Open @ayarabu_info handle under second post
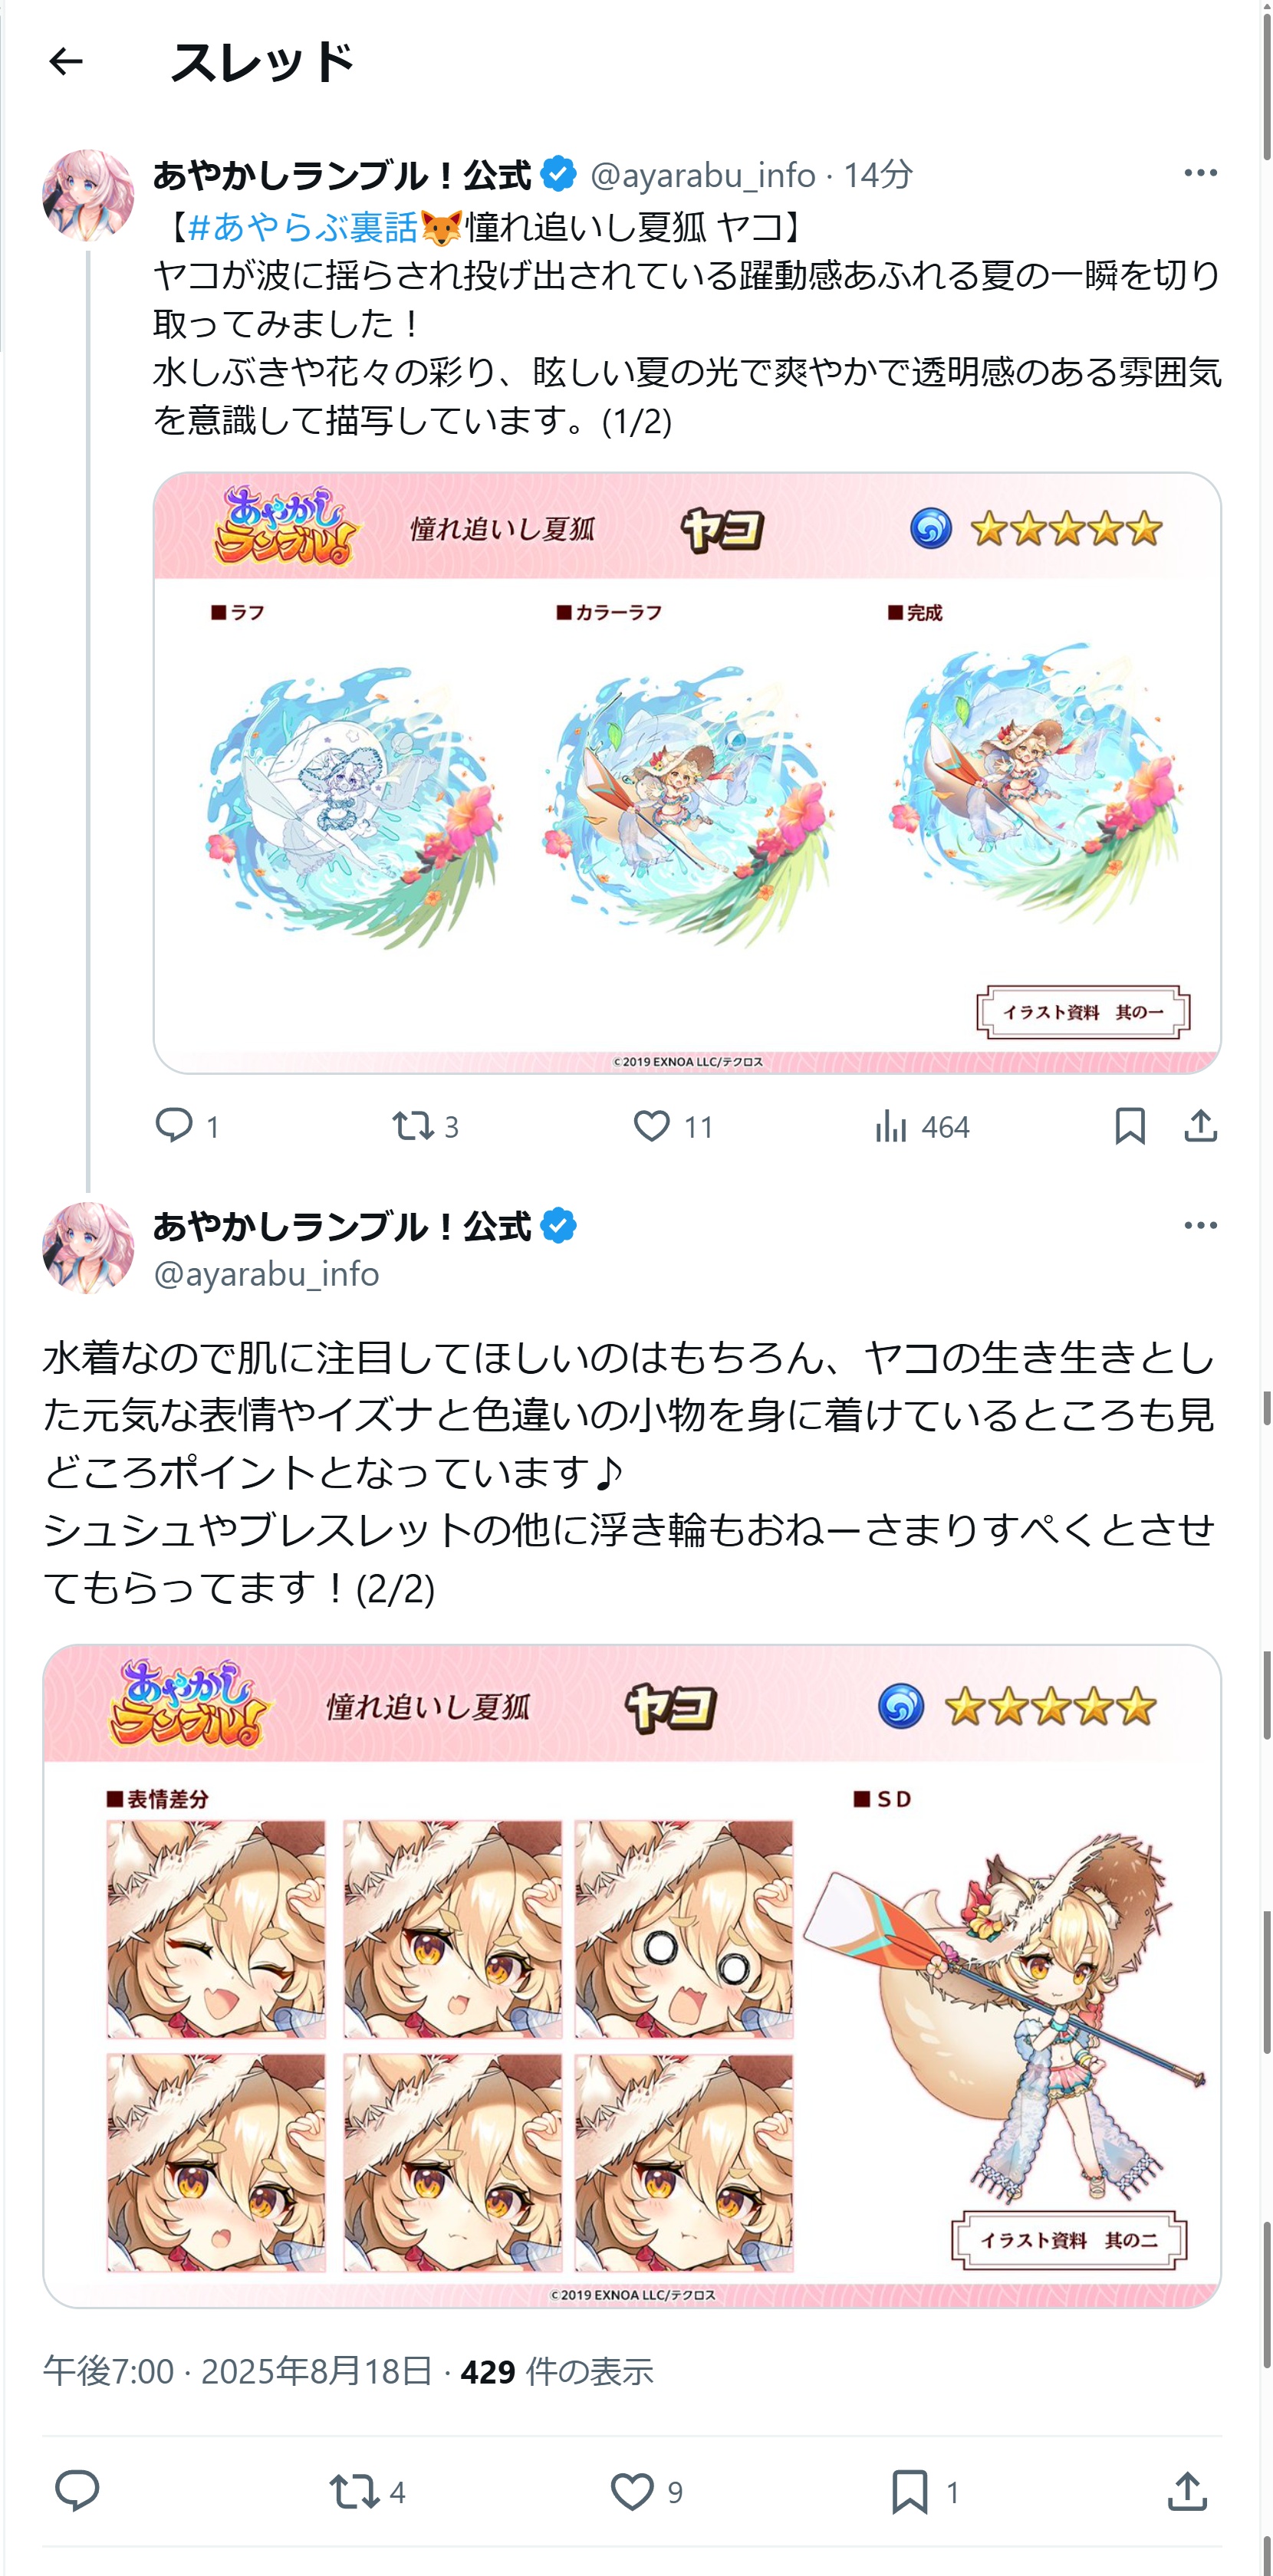The width and height of the screenshot is (1273, 2576). (x=266, y=1274)
